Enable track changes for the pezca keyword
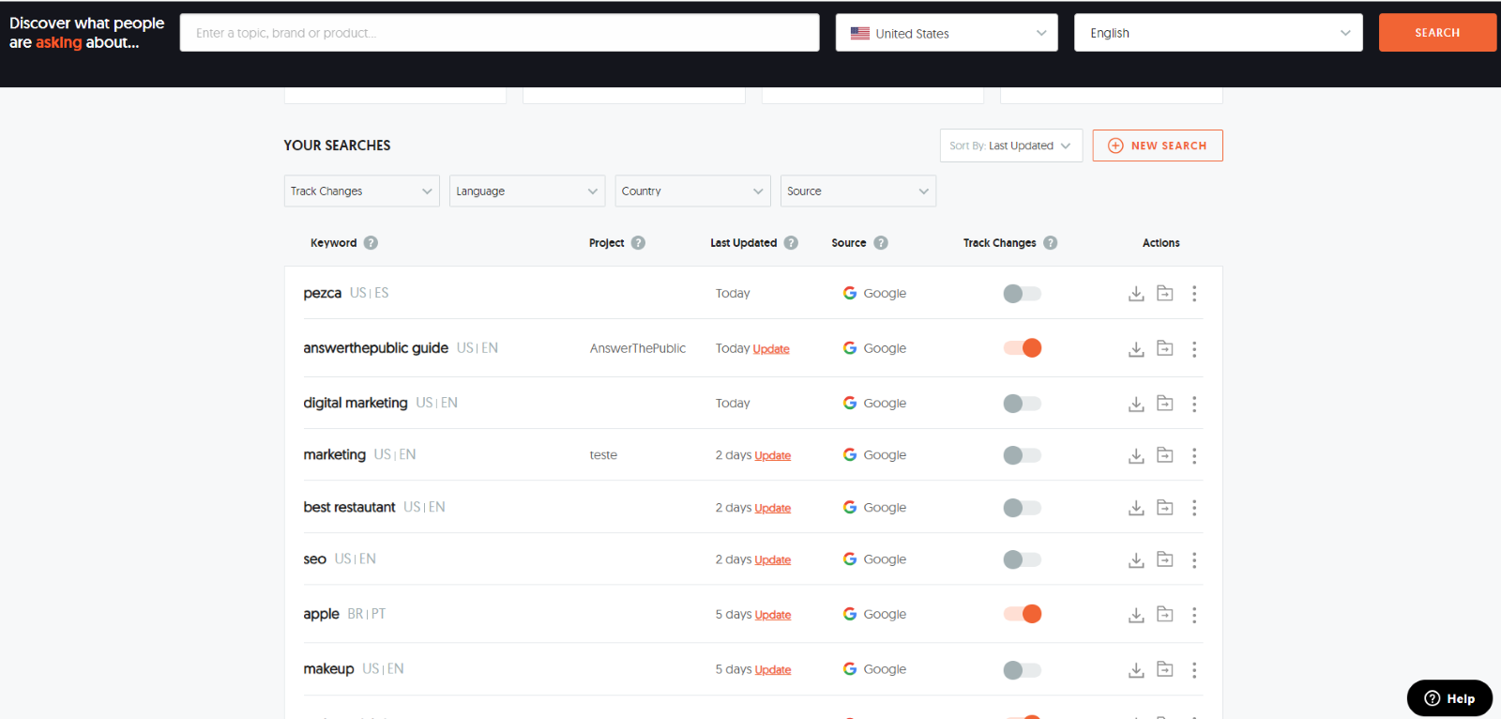This screenshot has width=1501, height=719. tap(1023, 294)
